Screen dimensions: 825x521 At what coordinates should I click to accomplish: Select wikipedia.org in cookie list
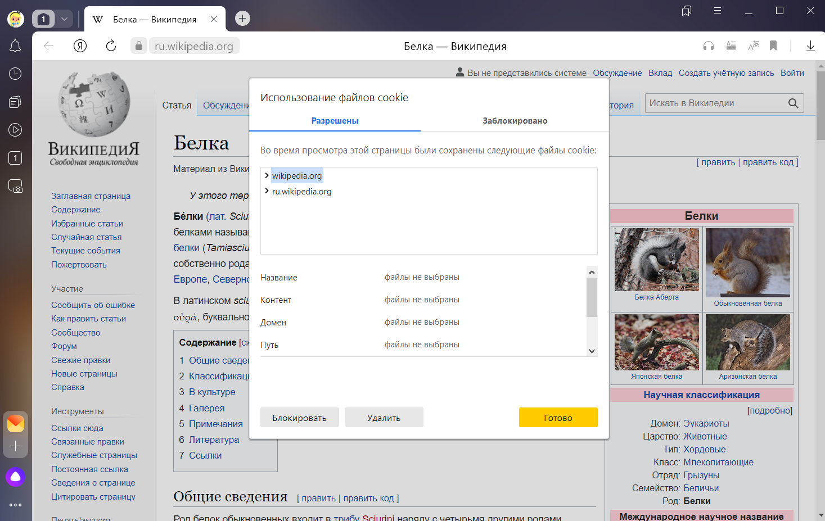(x=297, y=175)
